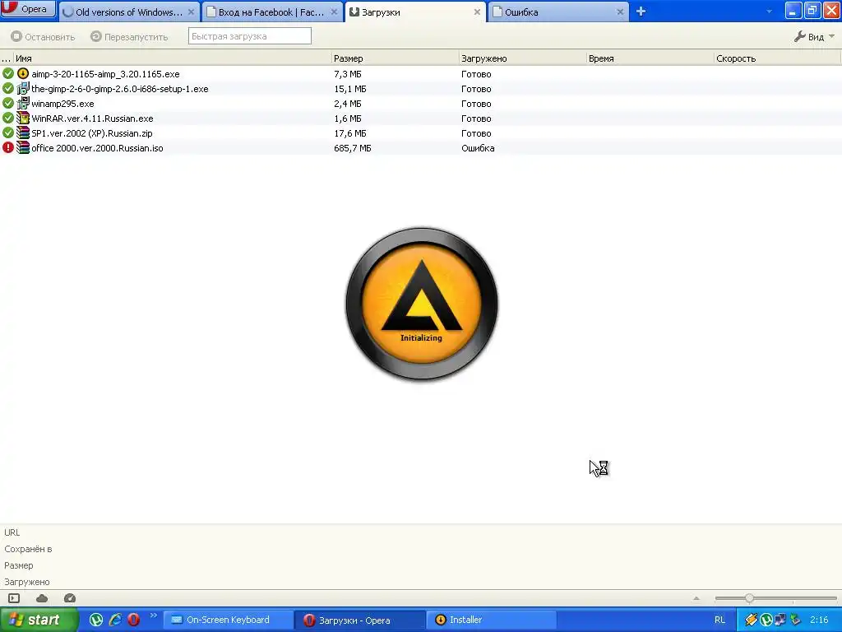Click the SP1.ver.2002 zip archive icon

[22, 132]
